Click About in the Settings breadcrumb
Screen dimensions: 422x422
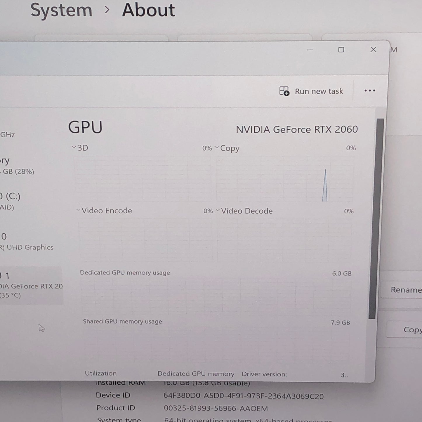[148, 10]
